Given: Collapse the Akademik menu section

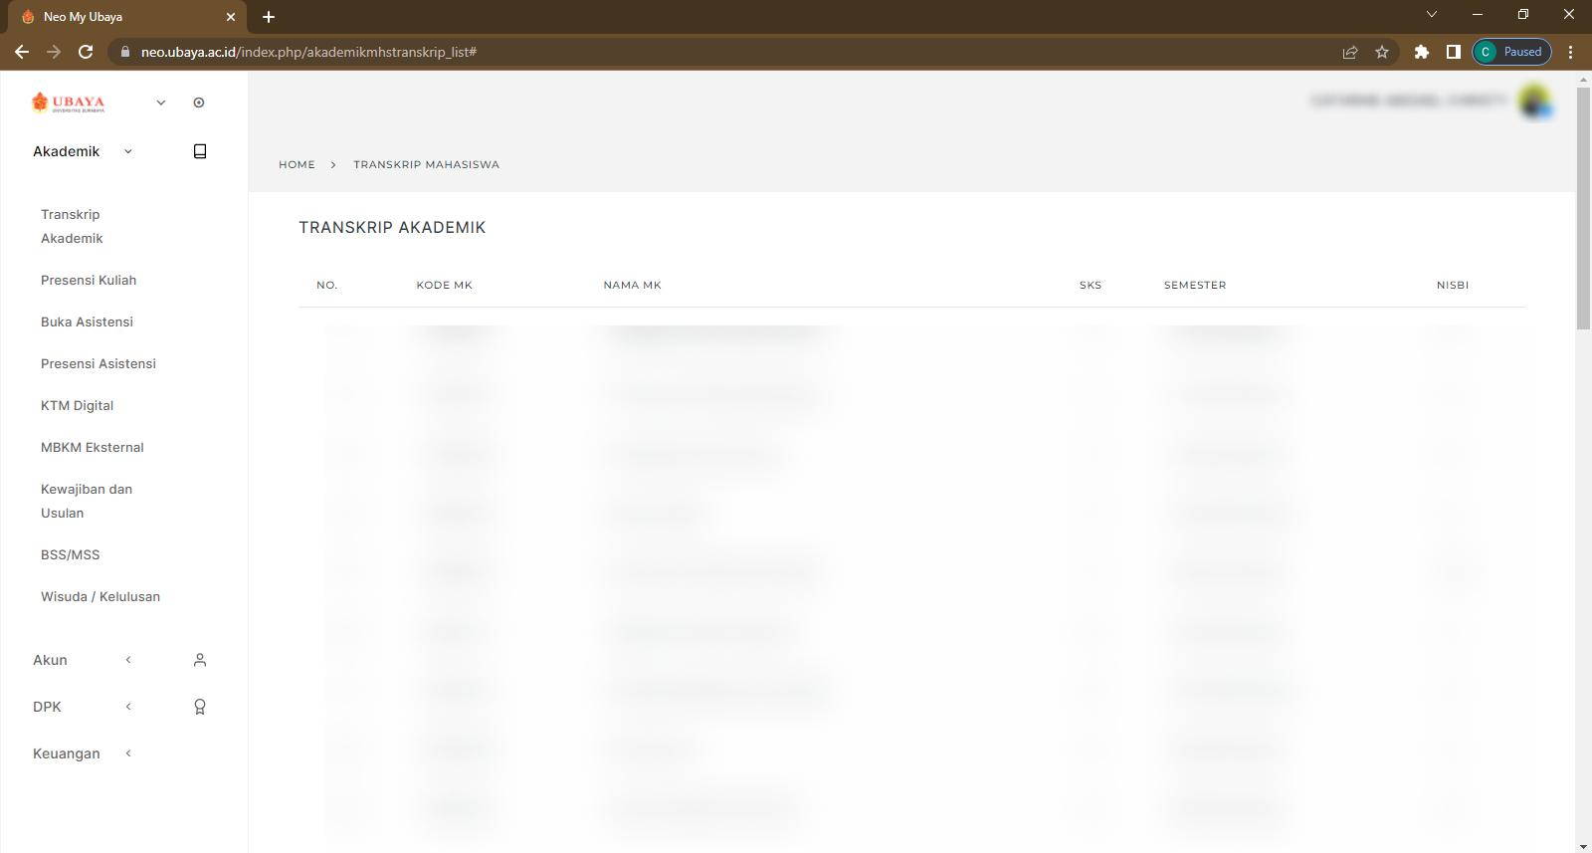Looking at the screenshot, I should [x=128, y=151].
